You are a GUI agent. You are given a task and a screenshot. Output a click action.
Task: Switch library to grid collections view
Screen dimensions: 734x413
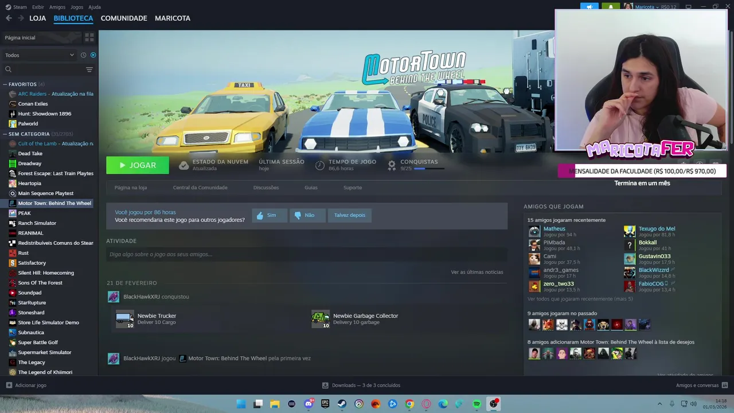pyautogui.click(x=89, y=37)
